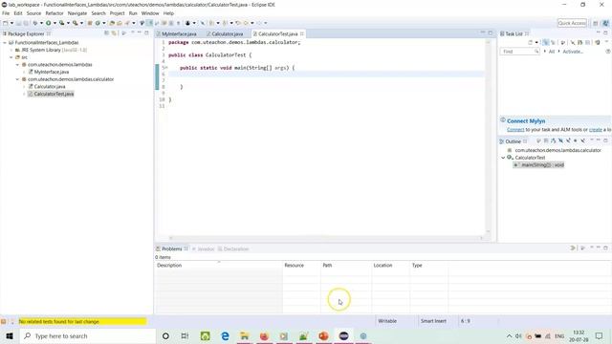This screenshot has width=612, height=344.
Task: Click the Open Perspective icon beside Quick Access
Action: (x=595, y=23)
